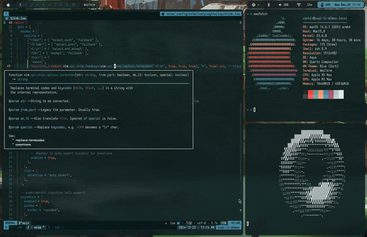Click the git branch main indicator

(27, 223)
